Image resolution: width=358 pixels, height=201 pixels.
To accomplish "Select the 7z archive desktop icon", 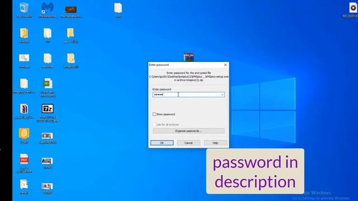I will tap(48, 109).
